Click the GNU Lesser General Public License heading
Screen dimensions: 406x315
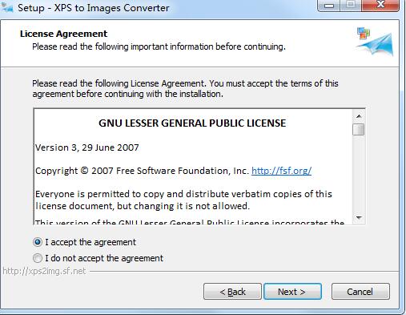pos(192,123)
